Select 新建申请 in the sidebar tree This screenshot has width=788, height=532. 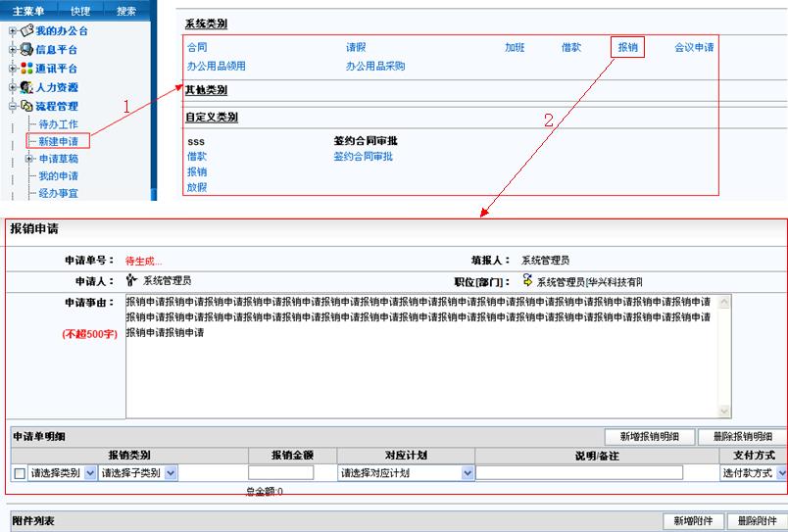pyautogui.click(x=58, y=142)
